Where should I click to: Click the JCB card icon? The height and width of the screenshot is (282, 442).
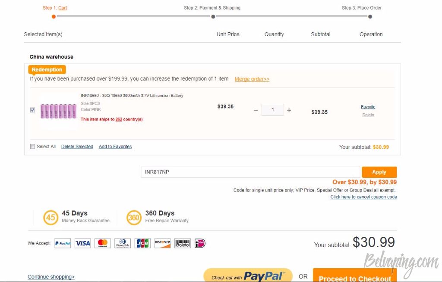(x=142, y=243)
